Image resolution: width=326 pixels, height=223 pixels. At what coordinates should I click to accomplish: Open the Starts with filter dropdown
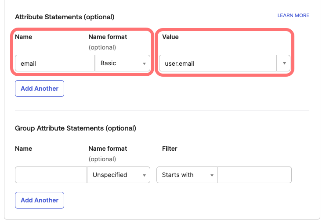point(183,175)
